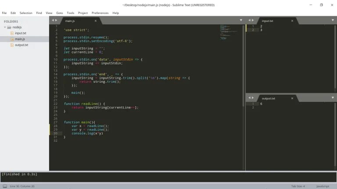This screenshot has height=189, width=337.
Task: Click the [Finished in 0.3s] build output
Action: [x=19, y=174]
